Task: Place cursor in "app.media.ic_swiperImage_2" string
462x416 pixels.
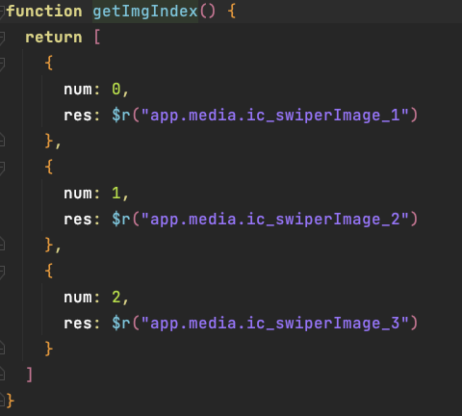Action: pyautogui.click(x=275, y=220)
